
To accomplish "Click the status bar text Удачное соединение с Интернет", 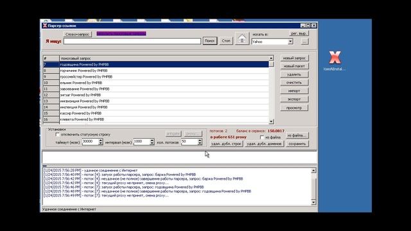I will click(x=69, y=209).
